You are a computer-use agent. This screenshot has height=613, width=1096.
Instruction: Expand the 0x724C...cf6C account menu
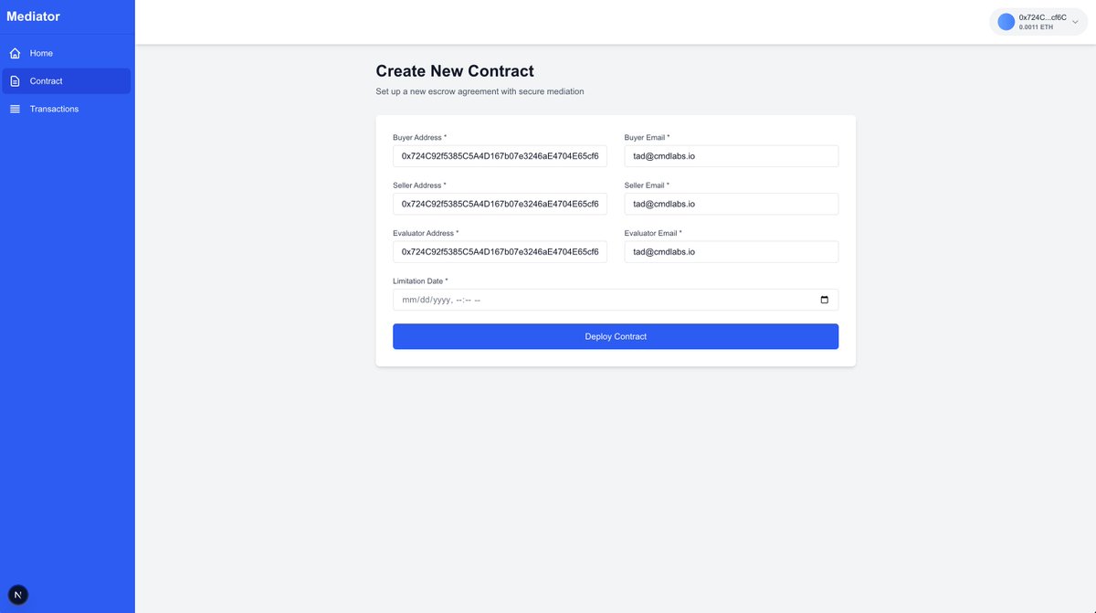(1041, 16)
